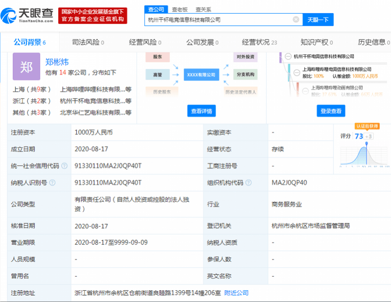Click the 上海哔哩哔哩科技有限...等 entry
Screen dimensions: 391x302
(96, 89)
